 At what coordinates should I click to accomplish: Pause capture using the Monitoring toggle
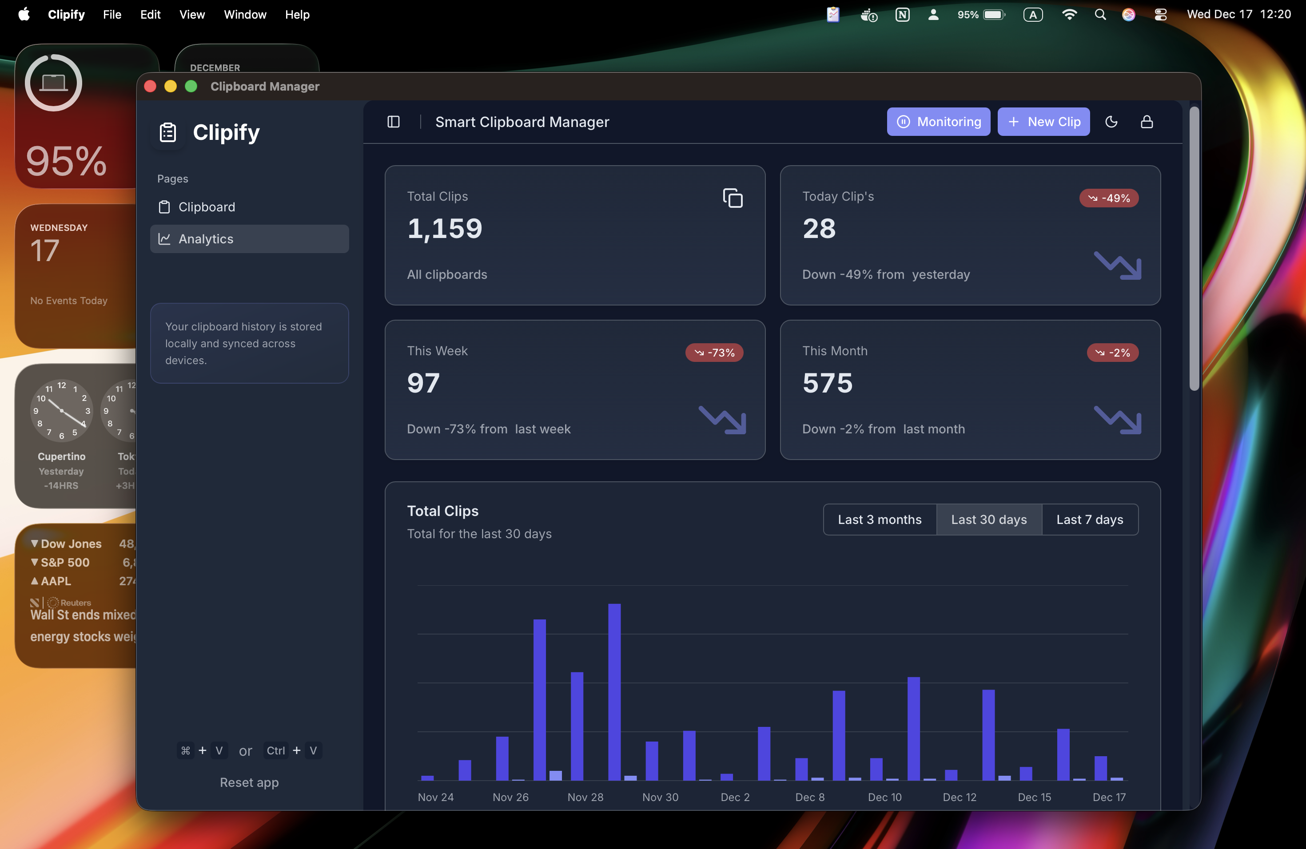pyautogui.click(x=938, y=122)
